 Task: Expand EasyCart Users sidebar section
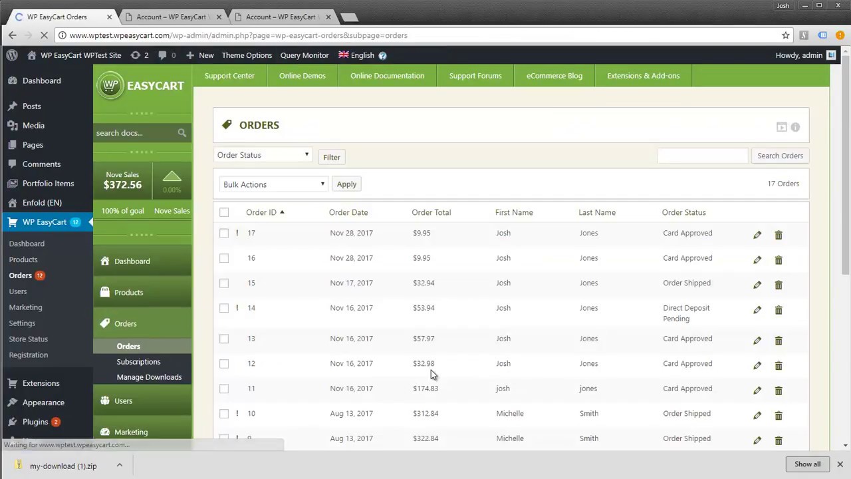pos(142,400)
